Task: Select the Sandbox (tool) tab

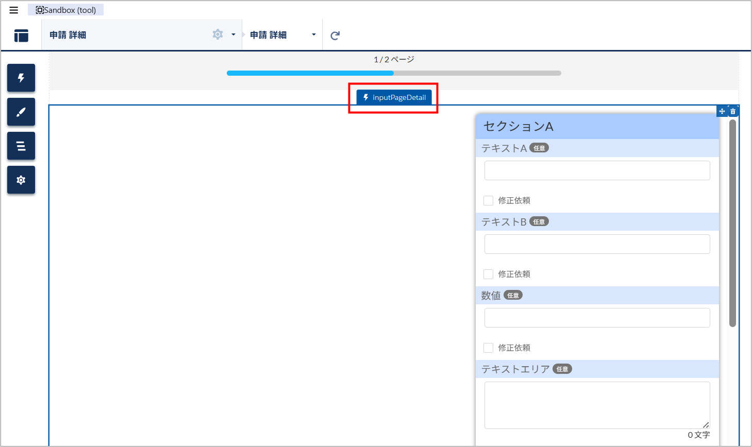Action: [x=66, y=10]
